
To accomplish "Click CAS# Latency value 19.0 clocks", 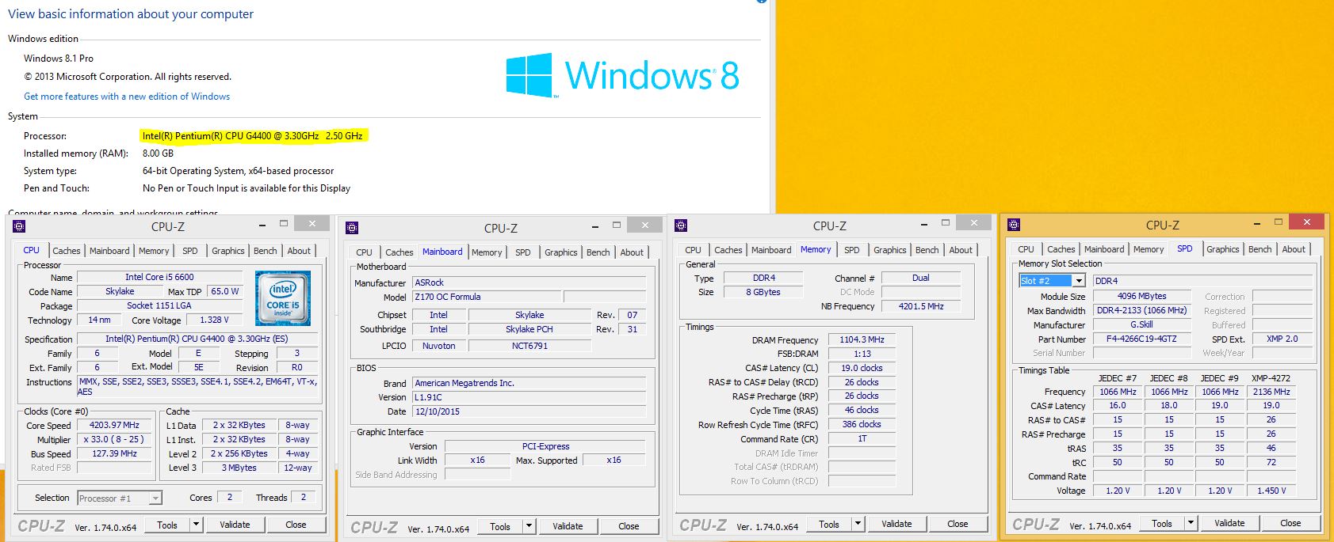I will (862, 368).
